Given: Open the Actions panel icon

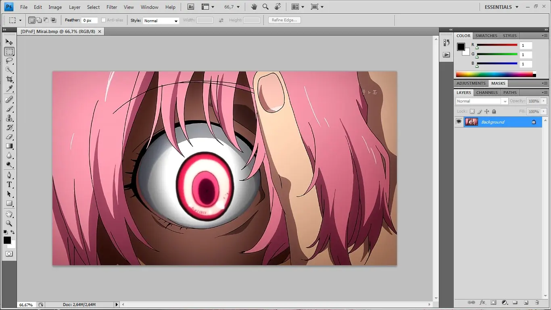Looking at the screenshot, I should [446, 54].
